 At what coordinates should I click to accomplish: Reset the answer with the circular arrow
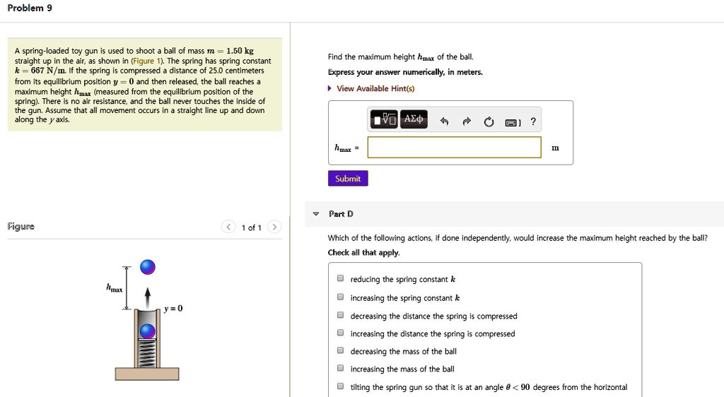point(489,122)
